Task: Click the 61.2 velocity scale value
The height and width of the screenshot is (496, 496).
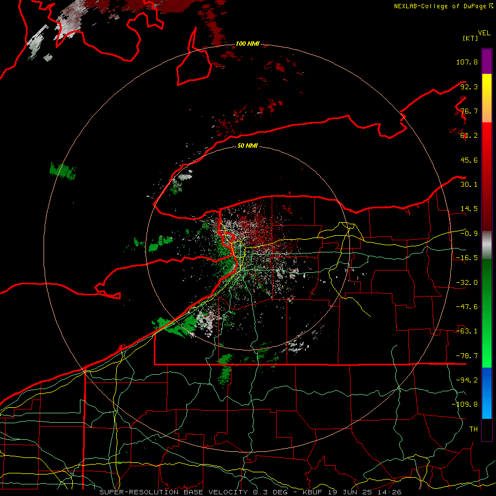Action: point(469,136)
